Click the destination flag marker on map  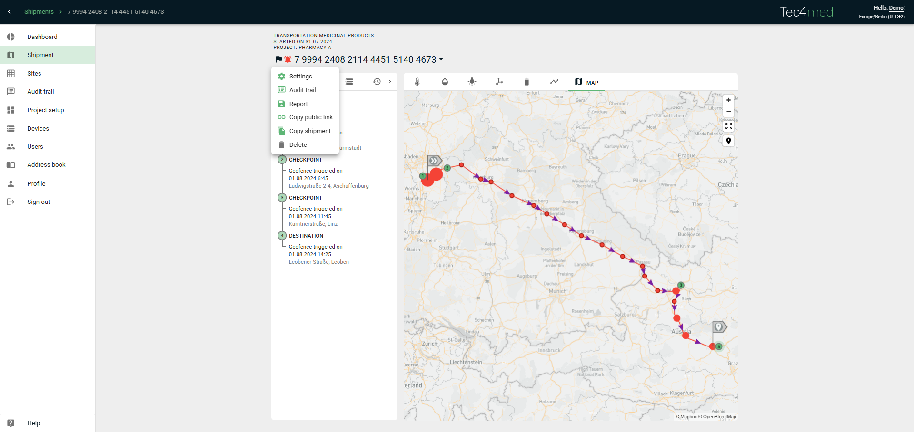point(719,327)
